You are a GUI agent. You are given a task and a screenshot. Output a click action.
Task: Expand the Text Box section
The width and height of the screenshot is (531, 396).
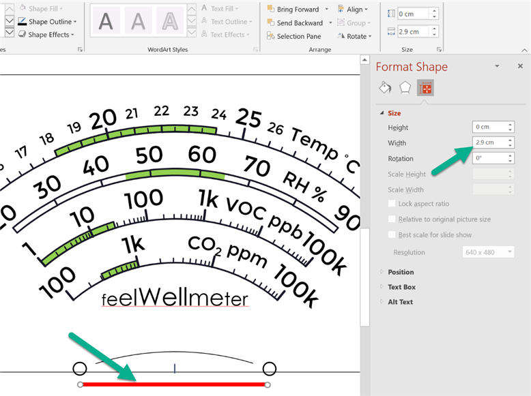[382, 287]
